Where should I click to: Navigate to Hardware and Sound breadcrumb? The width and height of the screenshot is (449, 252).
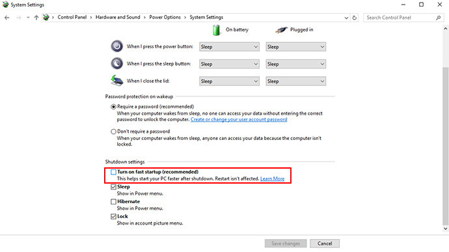click(118, 17)
